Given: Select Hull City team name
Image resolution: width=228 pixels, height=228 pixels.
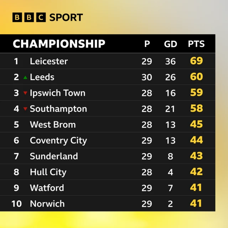Looking at the screenshot, I should click(x=48, y=172).
